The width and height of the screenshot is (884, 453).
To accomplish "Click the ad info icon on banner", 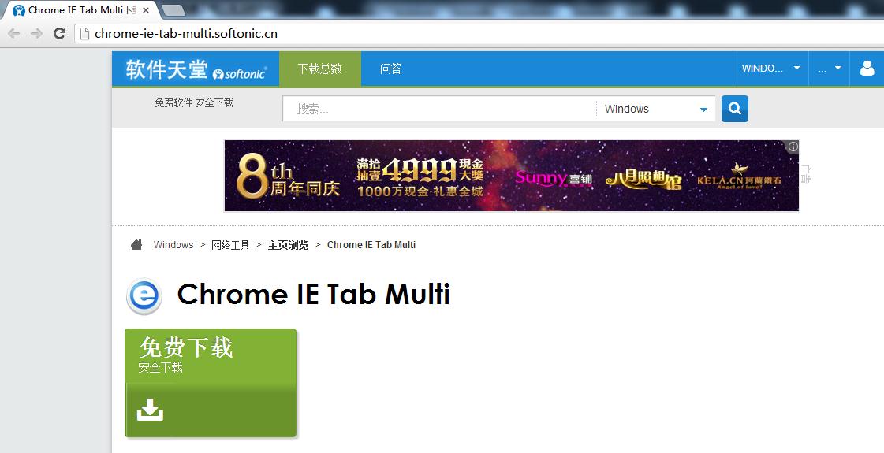I will (793, 147).
